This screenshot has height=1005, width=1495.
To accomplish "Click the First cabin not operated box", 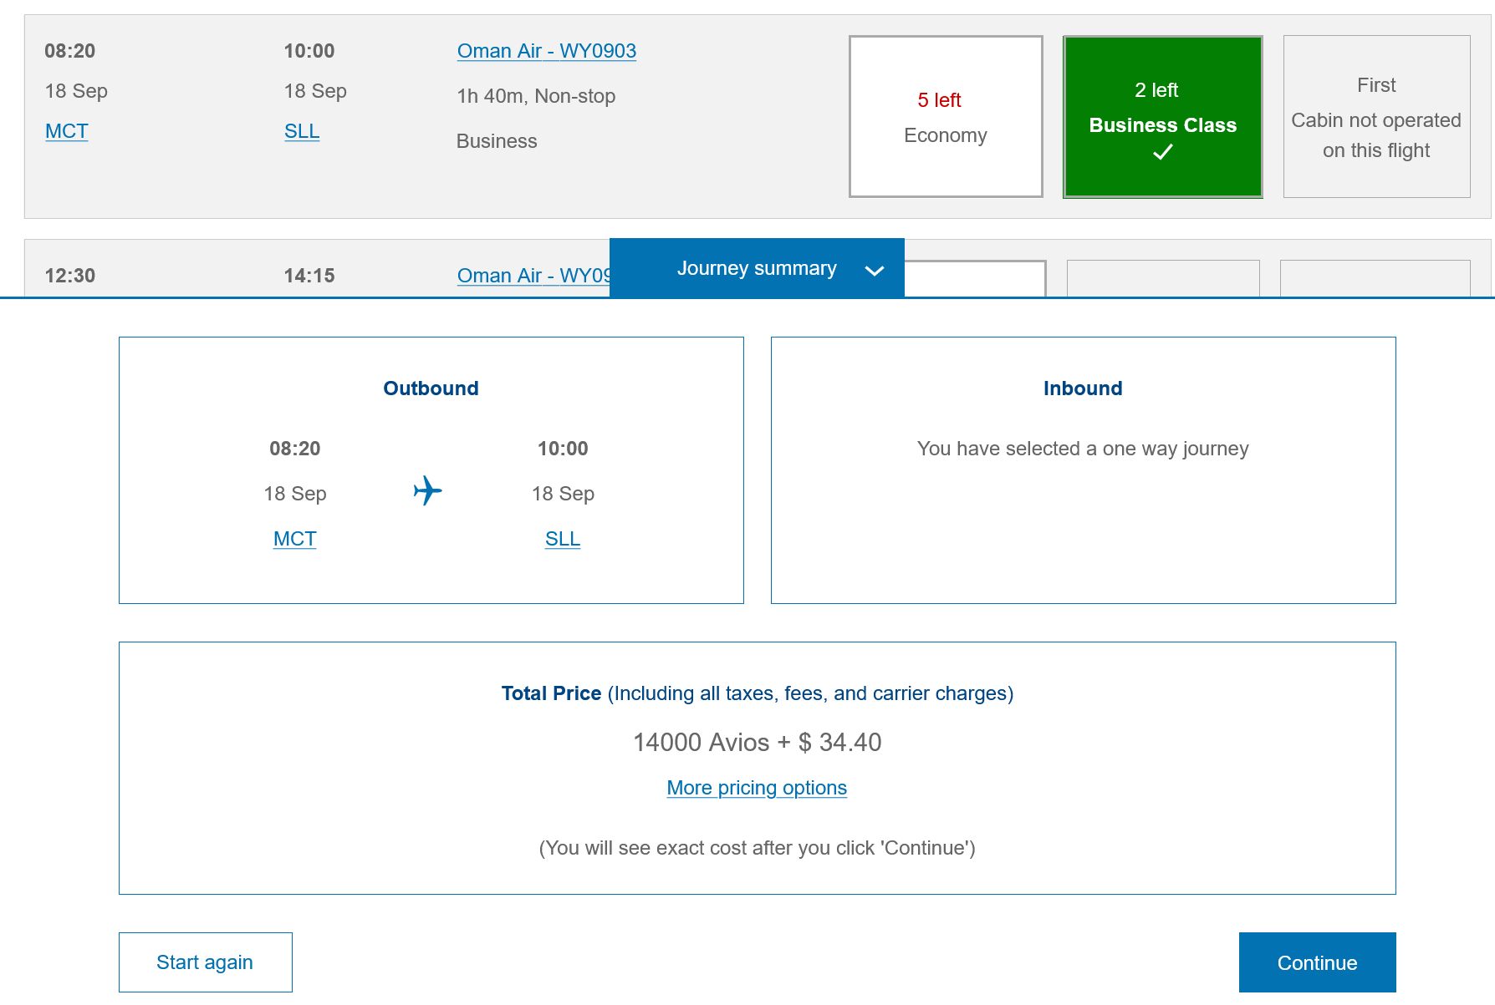I will pos(1376,116).
